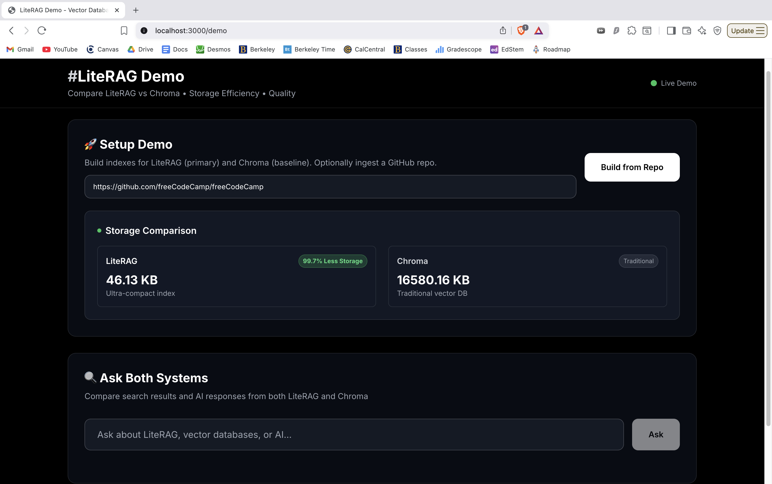Click the Brave Rewards triangle icon
Viewport: 772px width, 484px height.
pyautogui.click(x=538, y=30)
